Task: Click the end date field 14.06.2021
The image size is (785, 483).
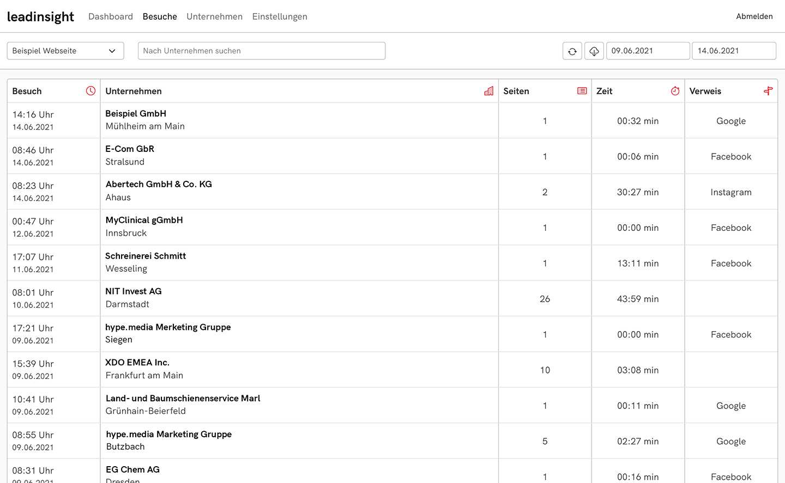Action: (x=734, y=51)
